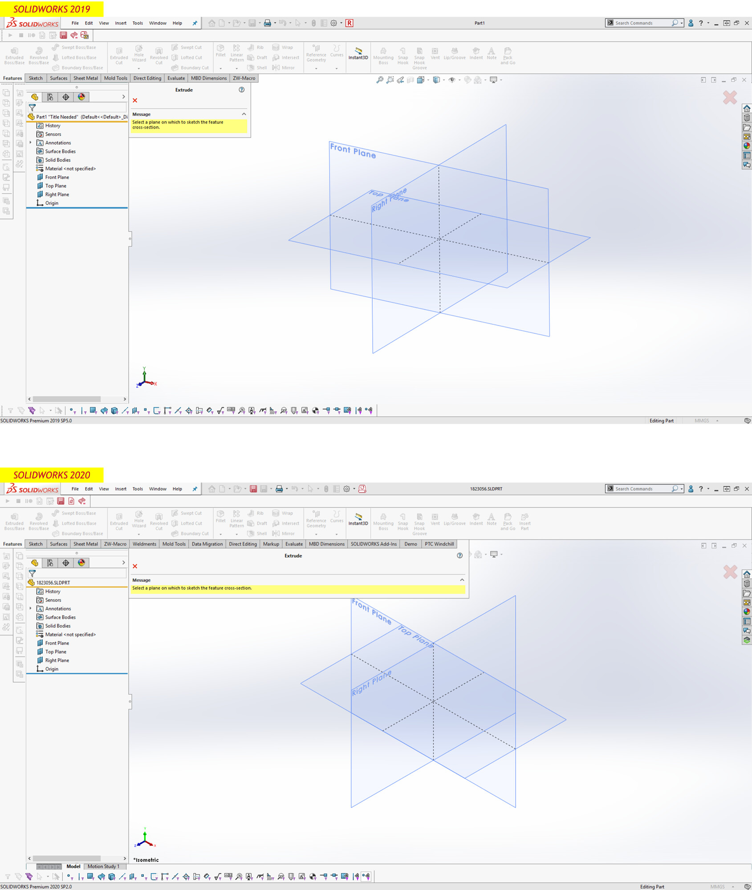Image resolution: width=752 pixels, height=890 pixels.
Task: Open PTC Windchill tab in 2020 window
Action: [439, 544]
